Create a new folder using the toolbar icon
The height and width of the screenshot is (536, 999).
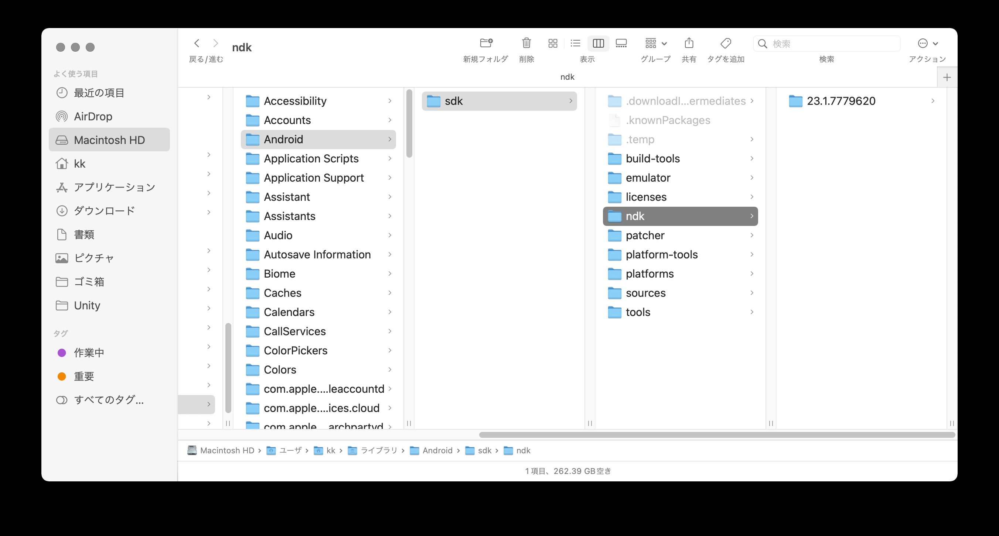[485, 44]
